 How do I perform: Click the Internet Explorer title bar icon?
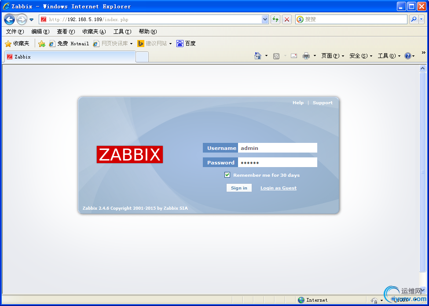click(x=6, y=6)
